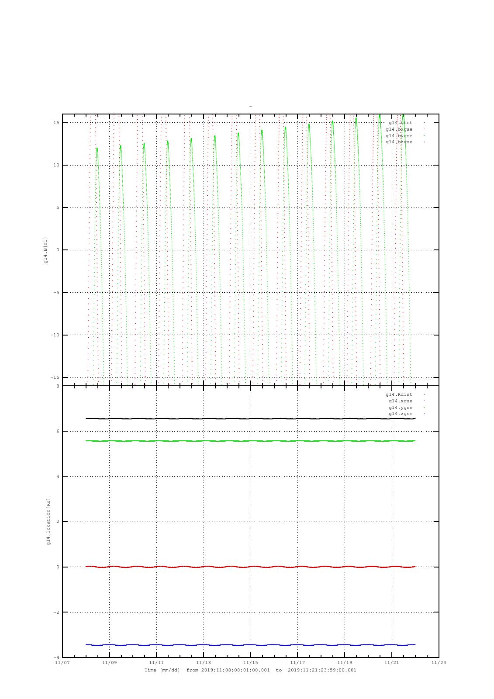
Task: Click the g14.B[nT] vertical axis title
Action: (x=45, y=250)
